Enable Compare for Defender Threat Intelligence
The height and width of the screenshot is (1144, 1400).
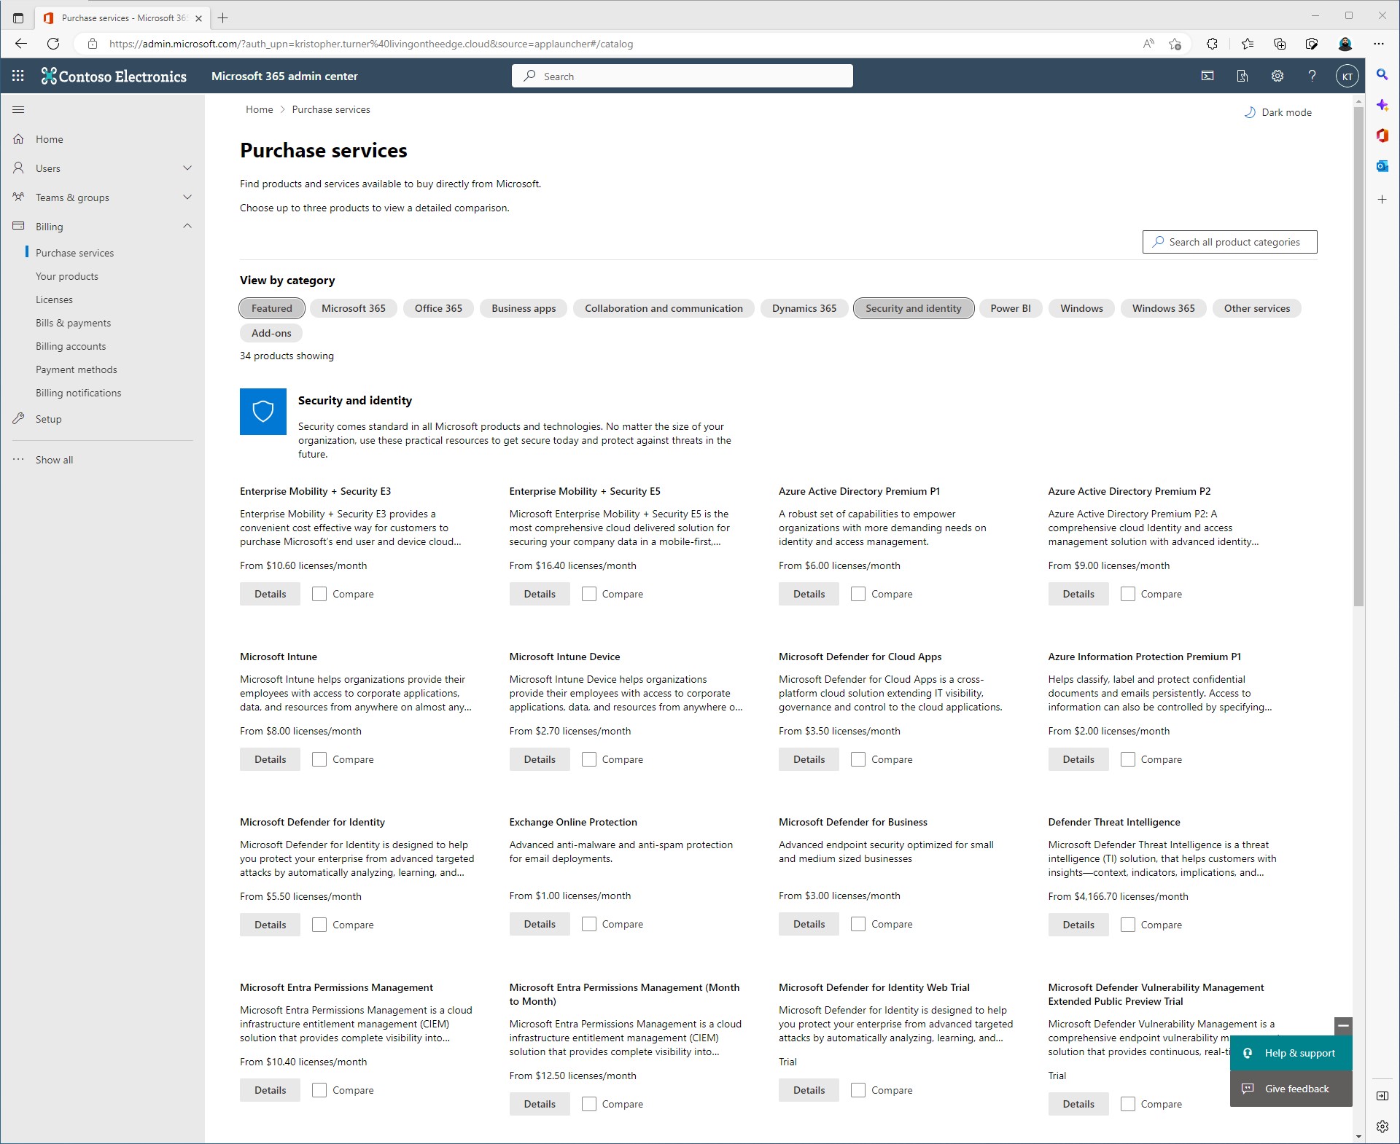click(x=1128, y=925)
